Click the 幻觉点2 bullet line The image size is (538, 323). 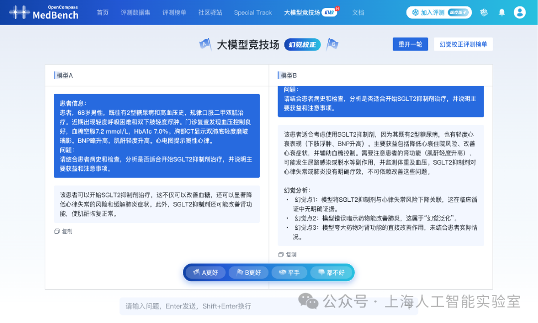pyautogui.click(x=372, y=218)
